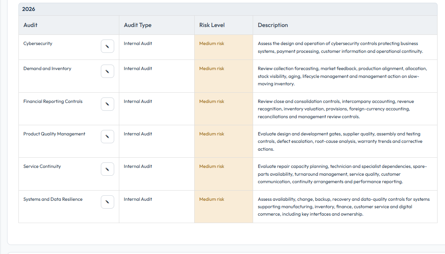Select the description about repair capacity planning
This screenshot has width=445, height=254.
click(x=342, y=174)
